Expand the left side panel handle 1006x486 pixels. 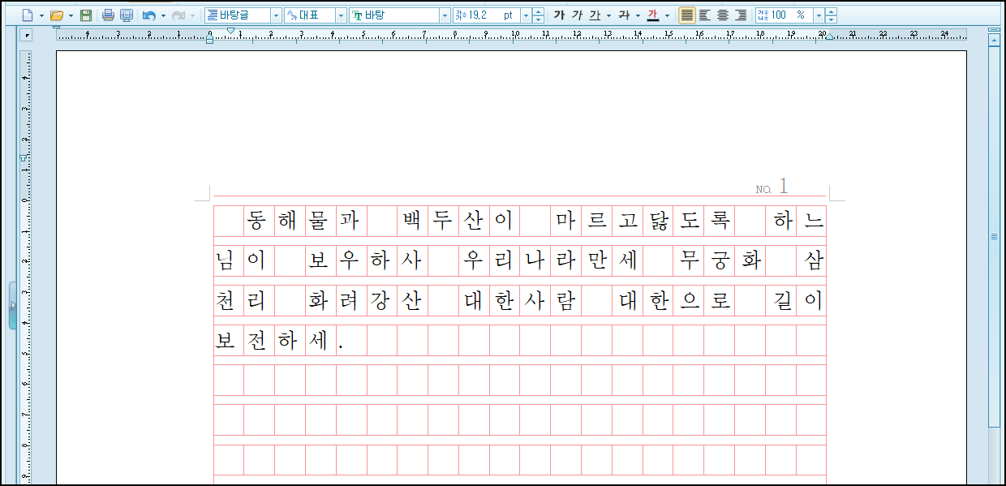point(12,305)
